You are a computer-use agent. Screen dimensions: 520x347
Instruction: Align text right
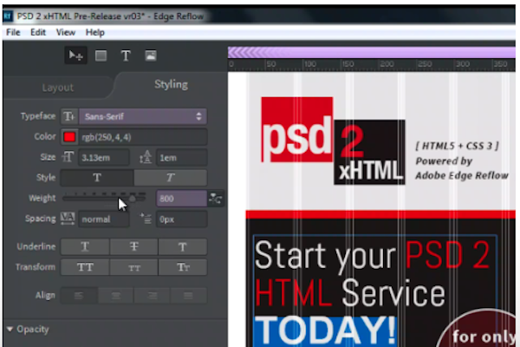click(153, 295)
